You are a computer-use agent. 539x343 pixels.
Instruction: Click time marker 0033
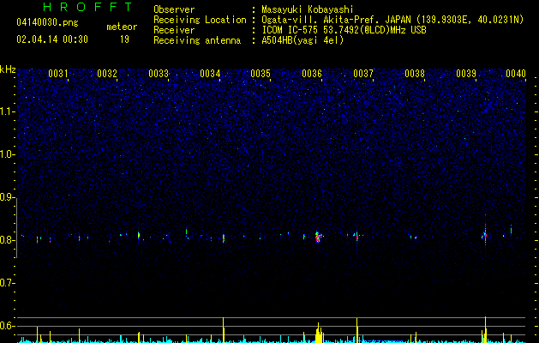pyautogui.click(x=159, y=74)
